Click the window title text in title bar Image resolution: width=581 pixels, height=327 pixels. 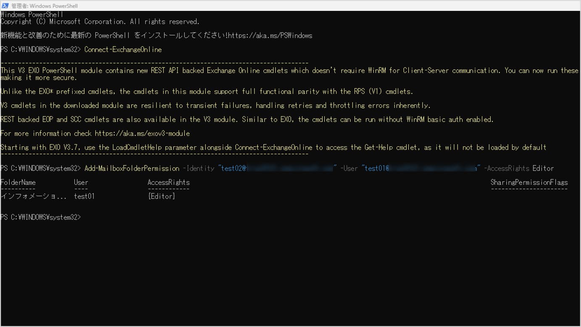[45, 6]
